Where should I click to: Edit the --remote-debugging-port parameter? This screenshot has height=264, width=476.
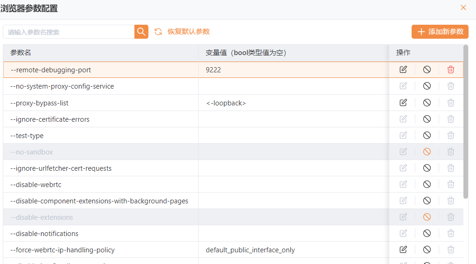(403, 69)
